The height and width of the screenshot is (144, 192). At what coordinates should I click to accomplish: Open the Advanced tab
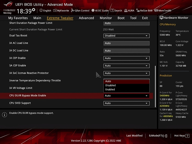86,18
